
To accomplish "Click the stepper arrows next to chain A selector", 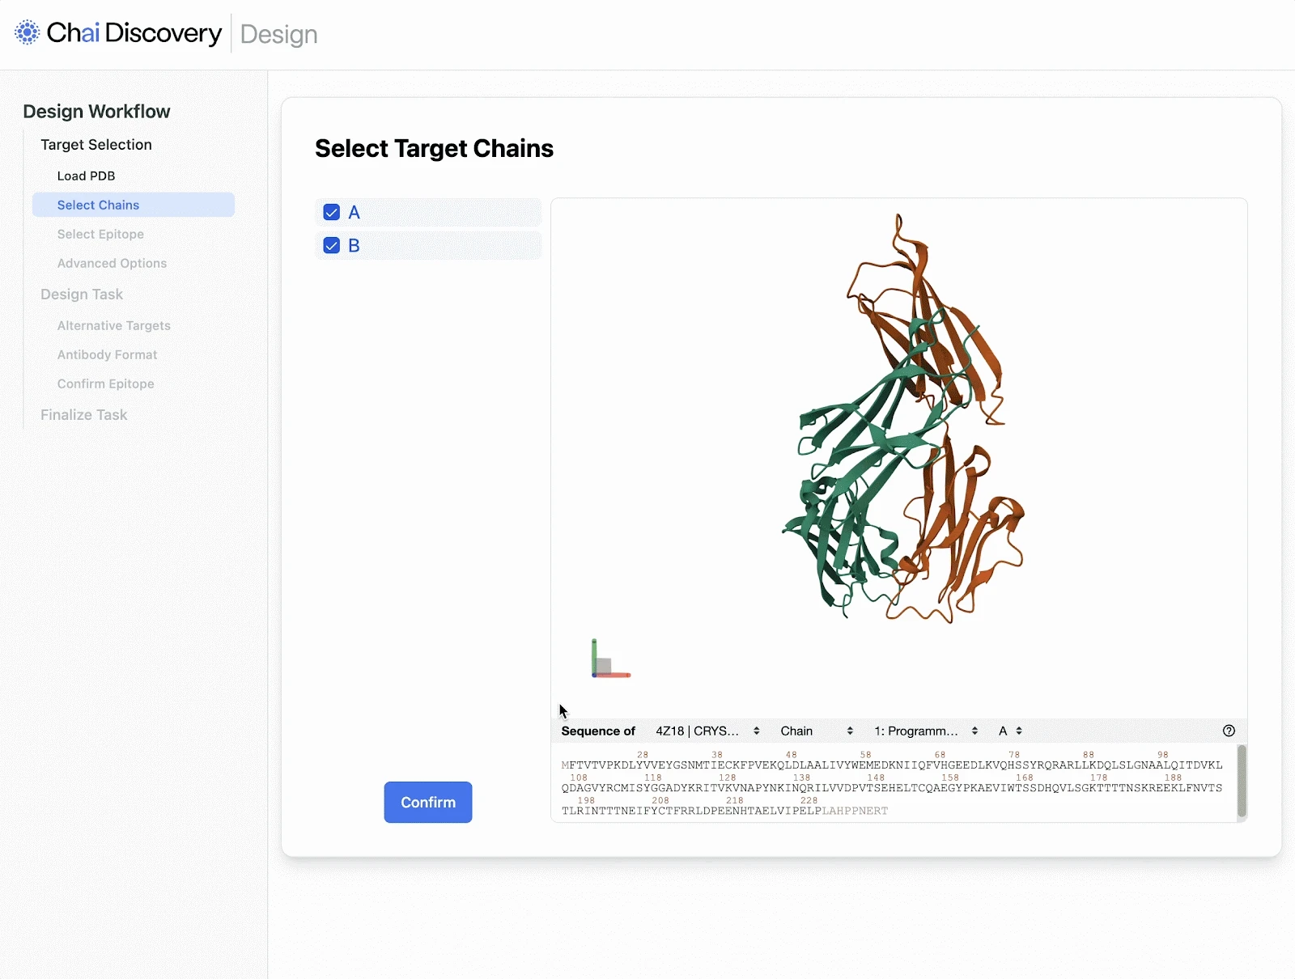I will tap(1019, 731).
